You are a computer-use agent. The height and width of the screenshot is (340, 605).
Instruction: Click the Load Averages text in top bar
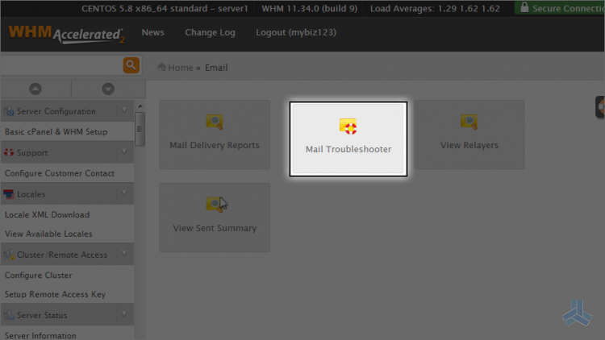pos(435,9)
